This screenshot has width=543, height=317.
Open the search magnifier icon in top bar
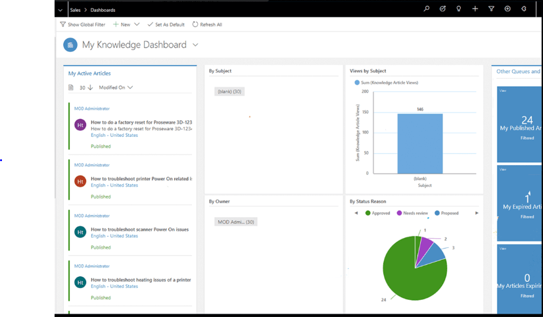pos(426,9)
